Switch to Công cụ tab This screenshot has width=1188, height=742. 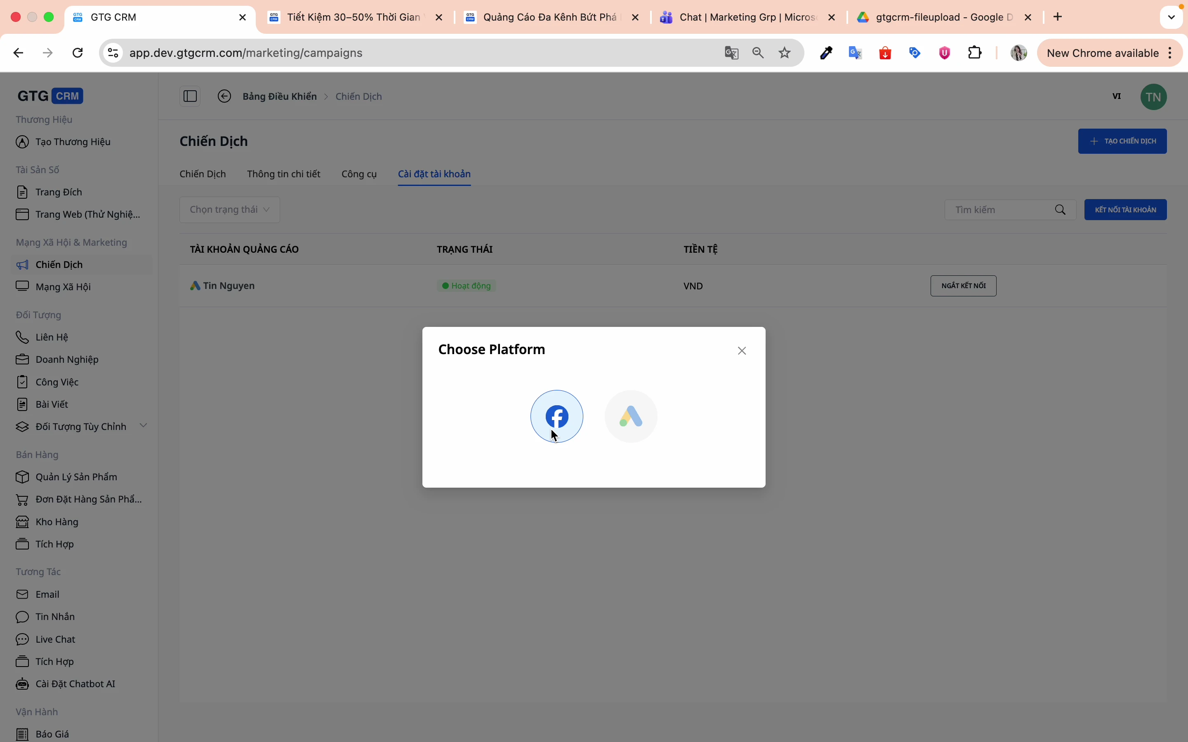[359, 174]
